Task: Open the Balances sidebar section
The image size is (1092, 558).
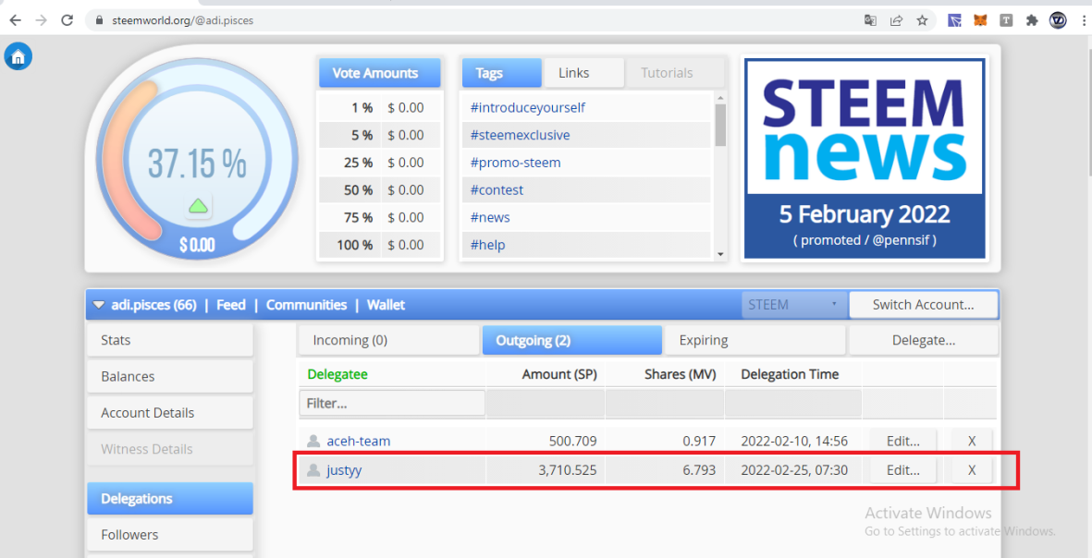Action: (170, 376)
